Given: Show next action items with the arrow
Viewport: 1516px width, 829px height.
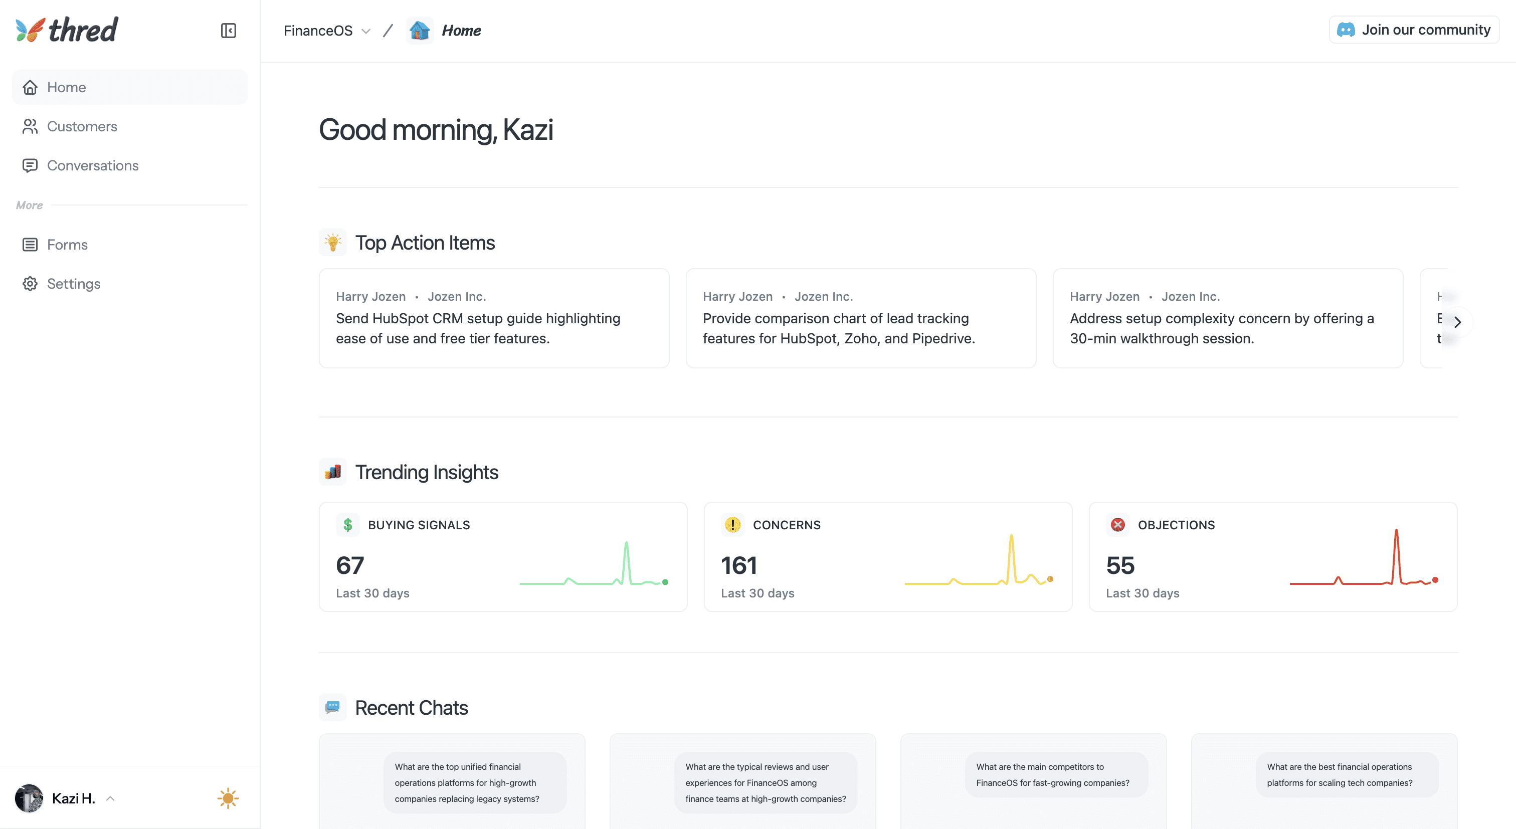Looking at the screenshot, I should [x=1457, y=322].
